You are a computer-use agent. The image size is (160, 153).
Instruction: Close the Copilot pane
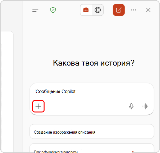[x=148, y=10]
